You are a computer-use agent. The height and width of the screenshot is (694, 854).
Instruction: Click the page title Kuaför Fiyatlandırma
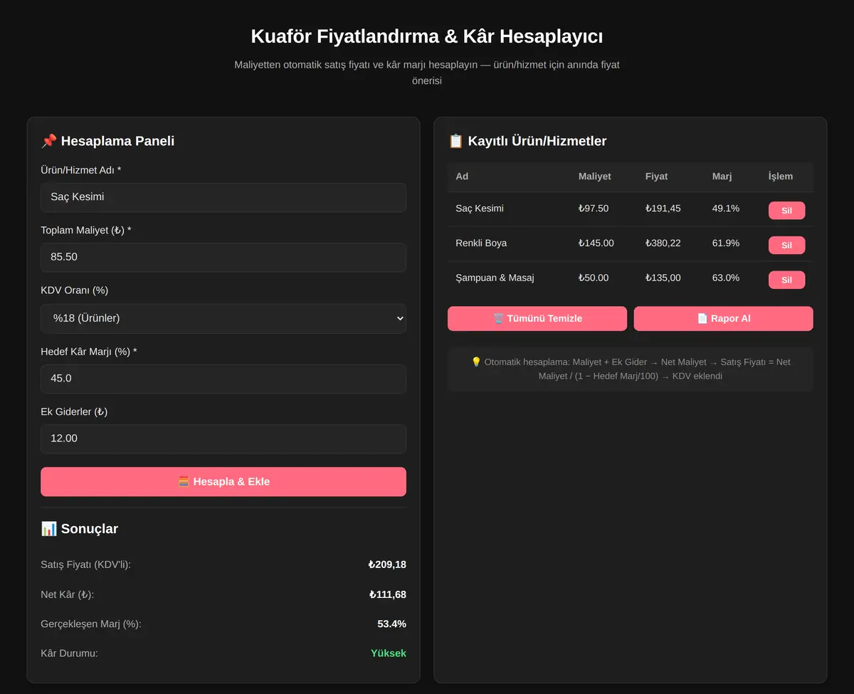(x=427, y=36)
